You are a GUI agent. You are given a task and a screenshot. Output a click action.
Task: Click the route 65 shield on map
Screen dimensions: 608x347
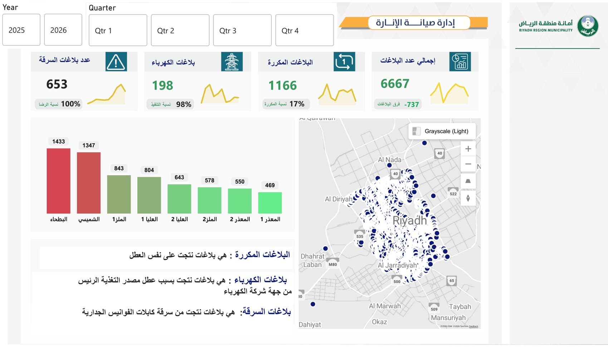tap(452, 281)
